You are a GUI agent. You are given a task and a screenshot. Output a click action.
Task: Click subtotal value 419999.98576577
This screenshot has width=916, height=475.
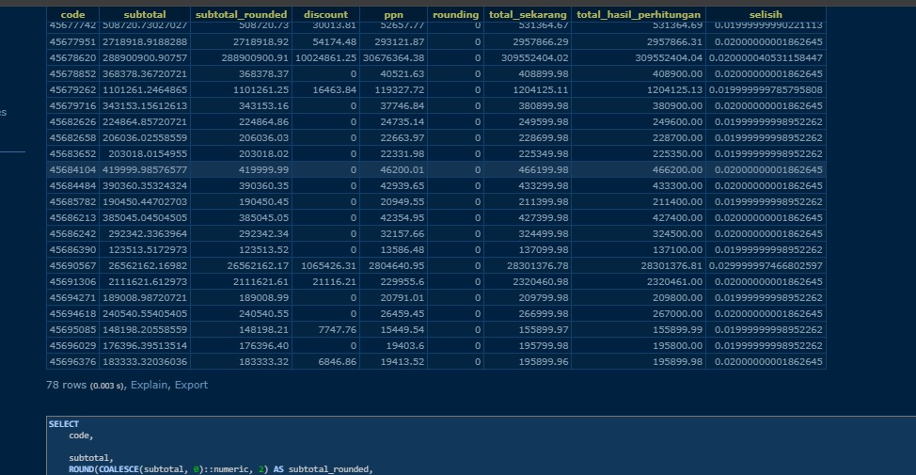coord(145,170)
